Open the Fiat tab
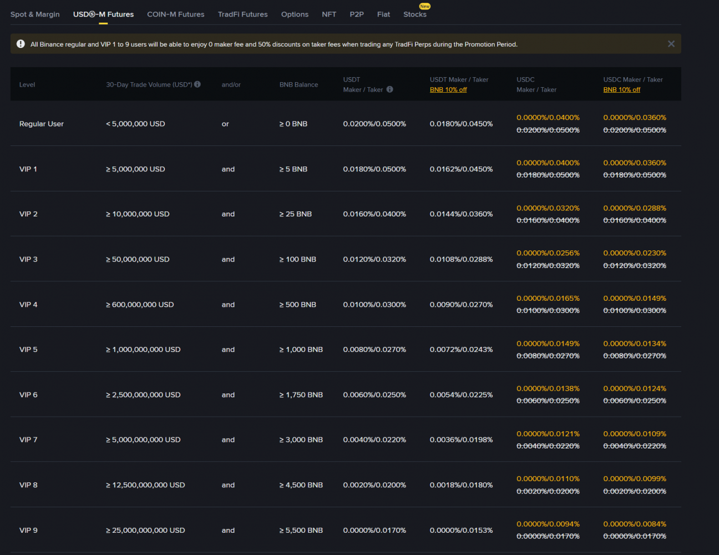Image resolution: width=719 pixels, height=555 pixels. click(x=383, y=14)
